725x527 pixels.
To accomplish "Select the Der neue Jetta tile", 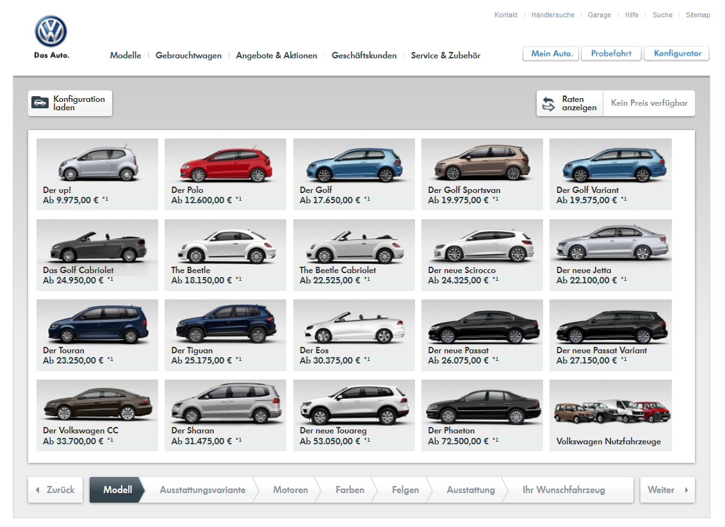I will [x=610, y=255].
